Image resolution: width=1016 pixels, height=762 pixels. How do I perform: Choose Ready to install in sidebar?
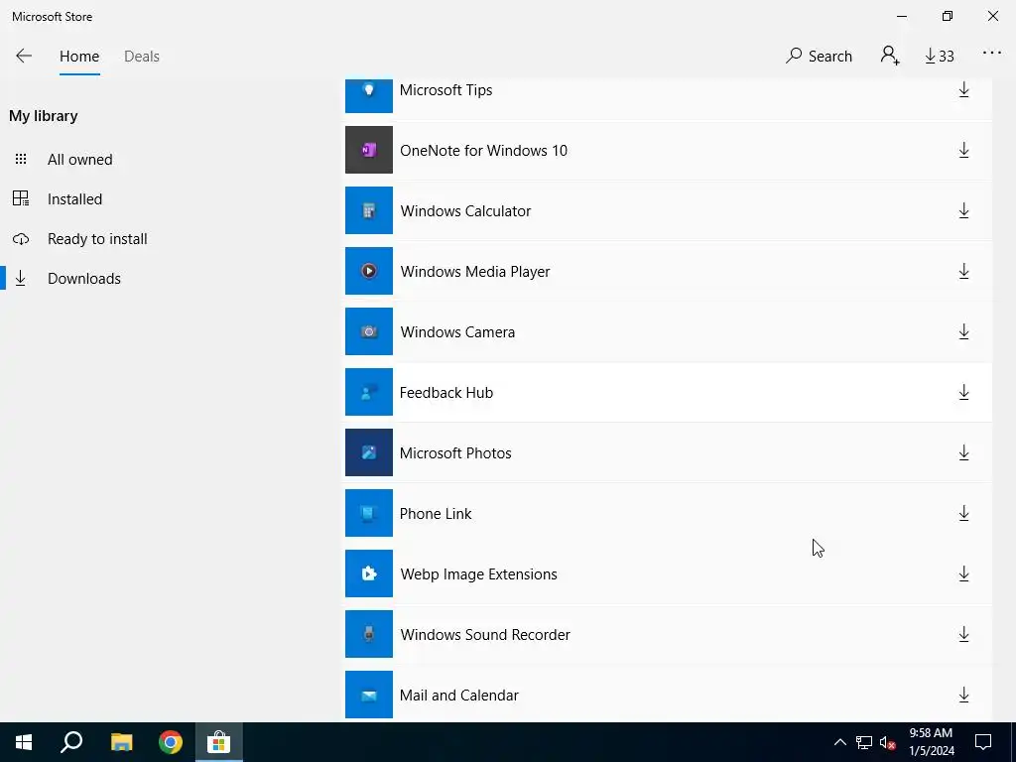point(97,238)
